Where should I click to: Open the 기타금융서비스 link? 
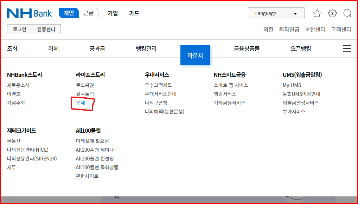[x=229, y=103]
